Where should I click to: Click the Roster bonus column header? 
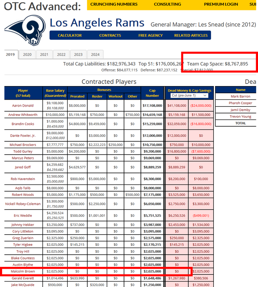(97, 96)
